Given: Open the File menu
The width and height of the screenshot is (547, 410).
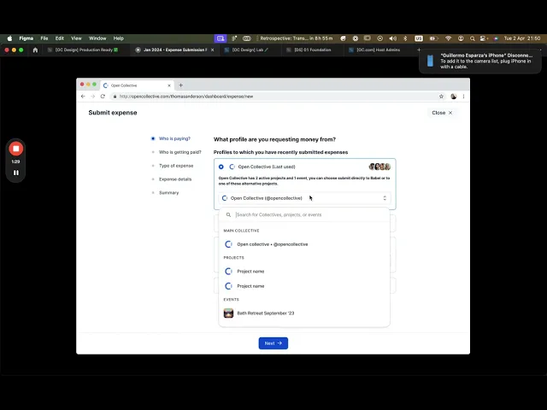Looking at the screenshot, I should tap(44, 38).
